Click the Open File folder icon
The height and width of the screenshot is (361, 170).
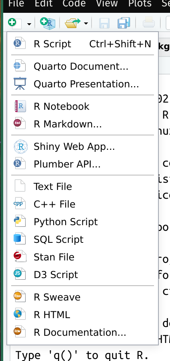coord(72,23)
